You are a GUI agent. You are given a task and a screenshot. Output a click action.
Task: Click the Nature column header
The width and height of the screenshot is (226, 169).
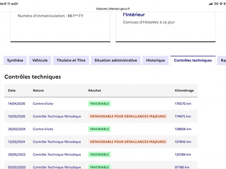pyautogui.click(x=38, y=90)
